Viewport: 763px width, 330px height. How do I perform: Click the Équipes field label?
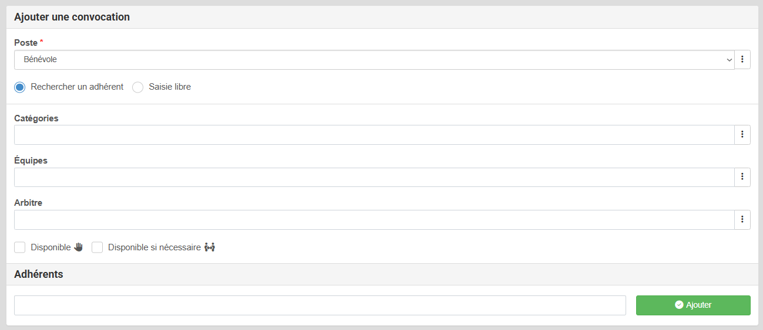click(x=31, y=160)
